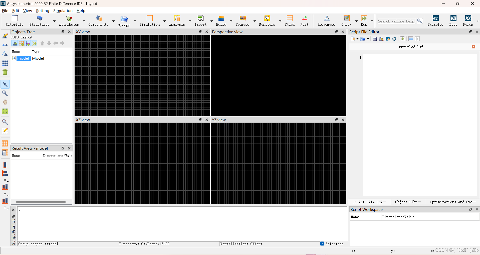
Task: Open the Edit menu
Action: (x=16, y=10)
